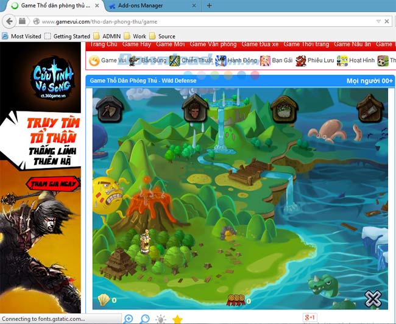Toggle the light bulb icon below game
Screen dimensions: 396x324
(x=161, y=319)
